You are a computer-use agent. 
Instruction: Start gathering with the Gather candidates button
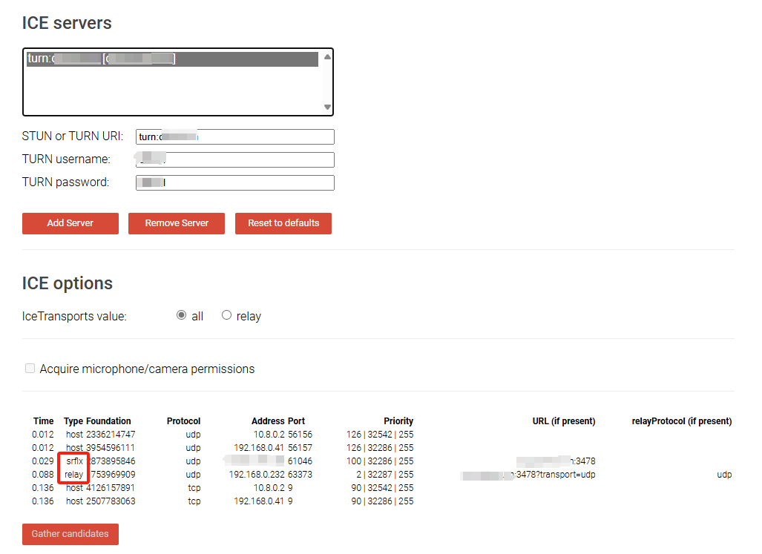point(70,534)
